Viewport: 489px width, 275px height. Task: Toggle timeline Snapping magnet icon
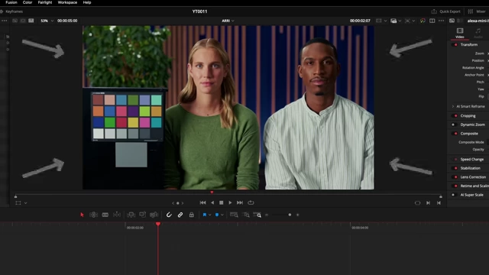click(x=169, y=215)
